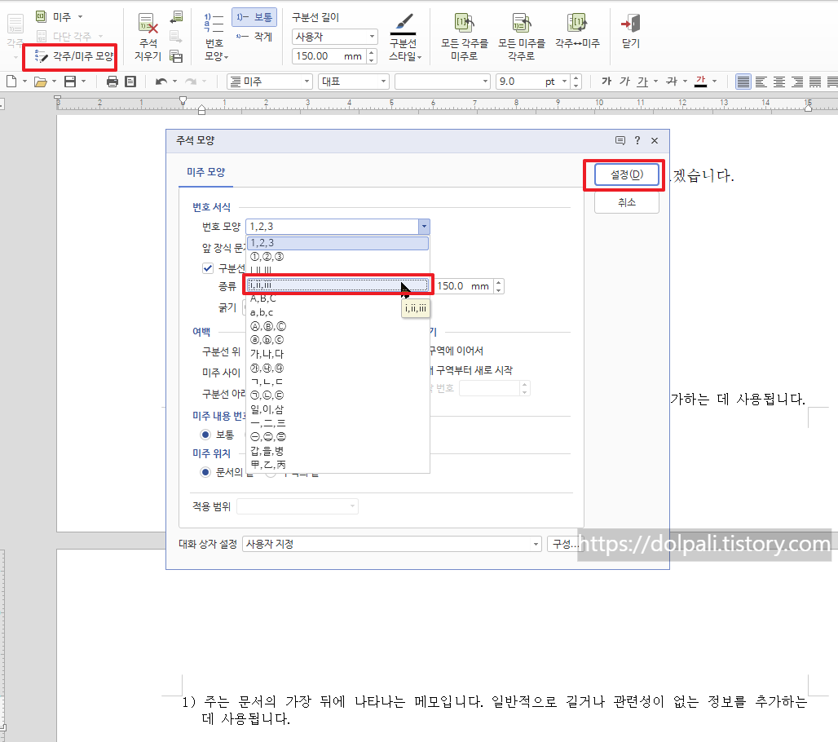Apply bold with the 가 formatting icon
This screenshot has width=838, height=742.
click(608, 81)
